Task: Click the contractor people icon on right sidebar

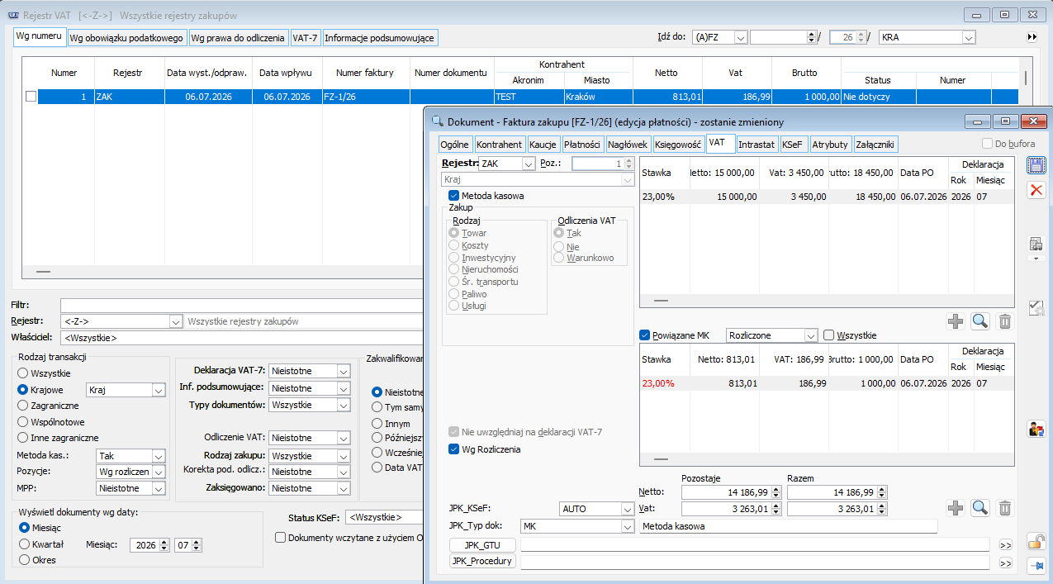Action: (x=1036, y=429)
